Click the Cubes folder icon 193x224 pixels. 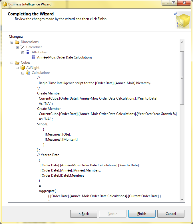tap(17, 62)
